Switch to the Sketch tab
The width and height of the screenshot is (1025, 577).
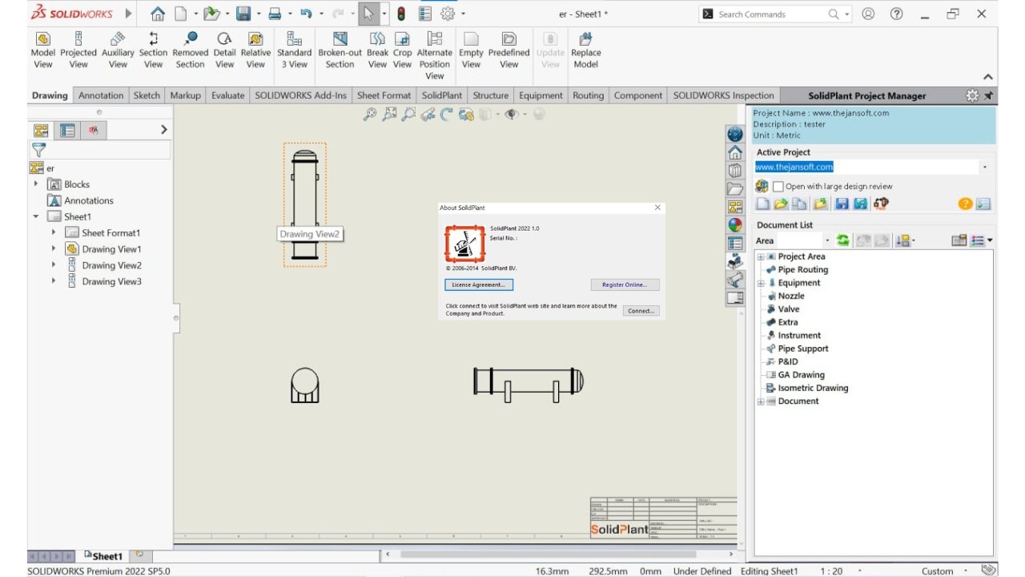pyautogui.click(x=147, y=95)
